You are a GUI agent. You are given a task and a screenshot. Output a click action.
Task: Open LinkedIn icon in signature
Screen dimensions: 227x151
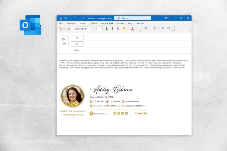[x=126, y=113]
